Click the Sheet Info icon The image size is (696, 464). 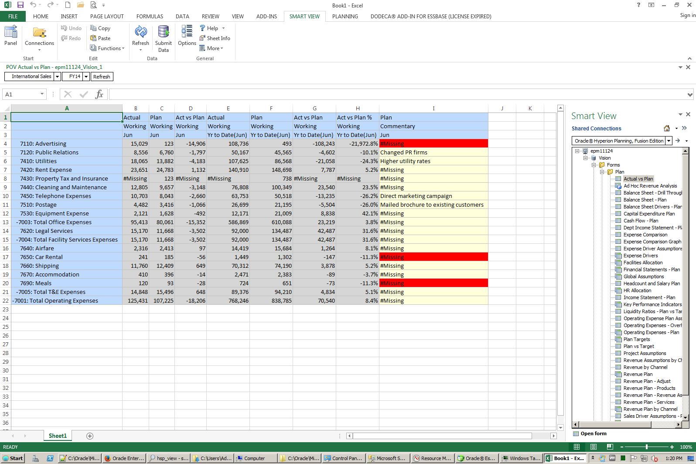pos(215,38)
